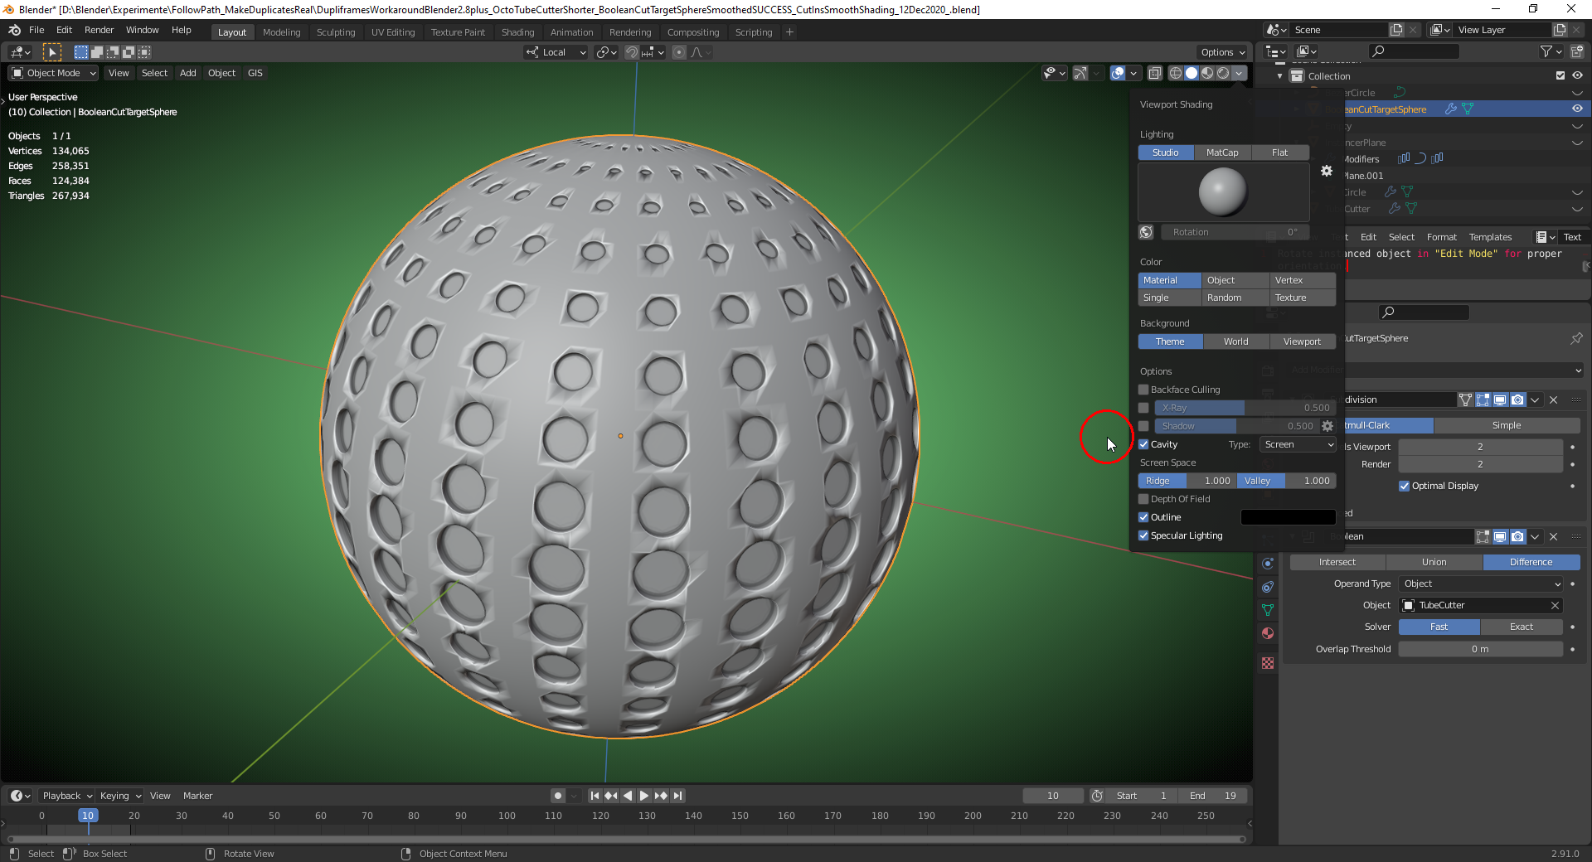Select the Exact solver

(x=1522, y=627)
